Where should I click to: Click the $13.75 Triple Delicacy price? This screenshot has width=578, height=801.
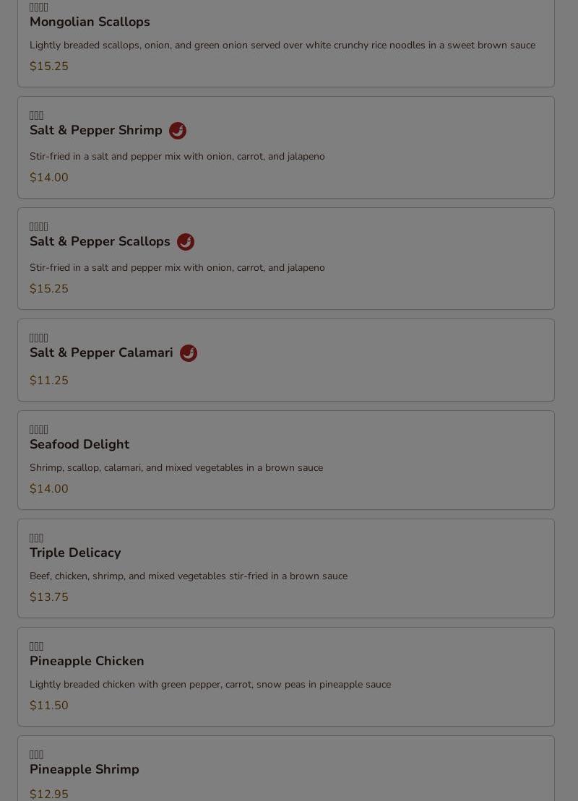49,597
